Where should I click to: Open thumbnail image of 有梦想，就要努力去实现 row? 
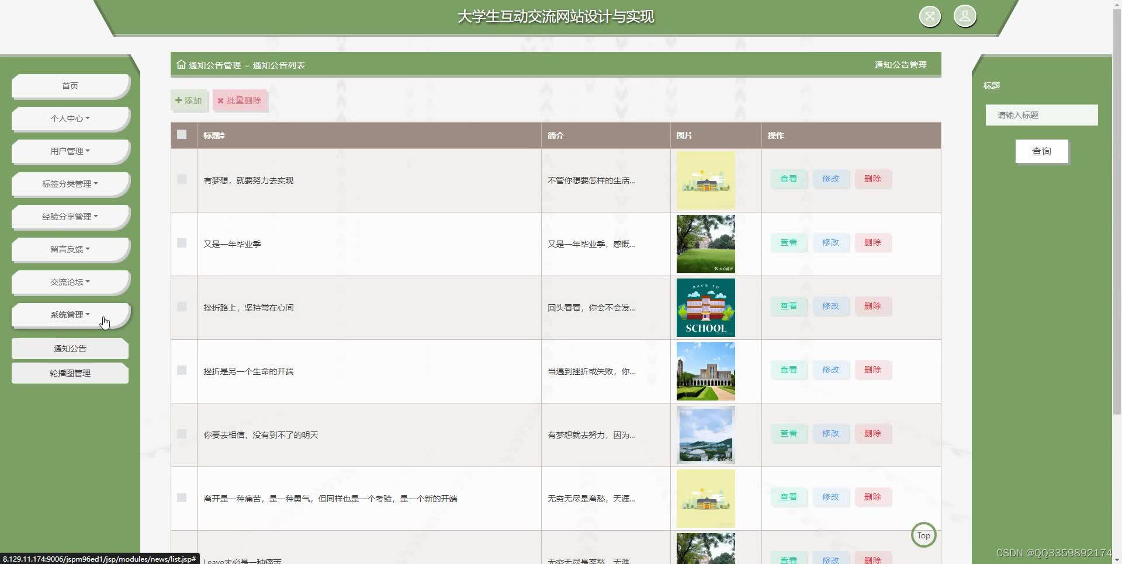point(706,180)
